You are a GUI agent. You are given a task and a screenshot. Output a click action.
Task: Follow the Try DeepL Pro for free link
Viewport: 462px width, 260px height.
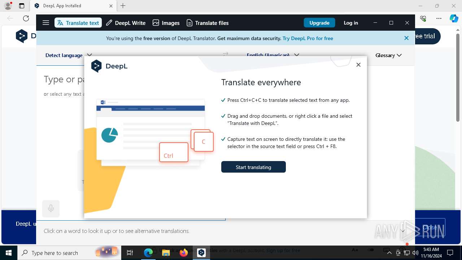(x=308, y=38)
